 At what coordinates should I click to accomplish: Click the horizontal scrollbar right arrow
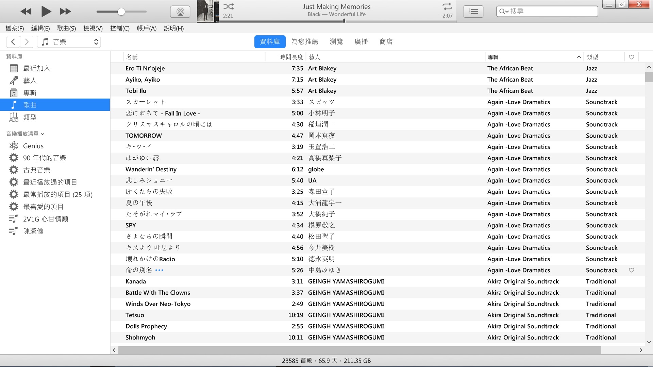(641, 350)
